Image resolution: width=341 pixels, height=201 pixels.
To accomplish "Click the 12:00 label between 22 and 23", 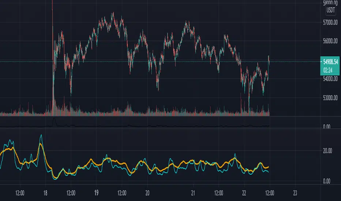I will click(270, 193).
